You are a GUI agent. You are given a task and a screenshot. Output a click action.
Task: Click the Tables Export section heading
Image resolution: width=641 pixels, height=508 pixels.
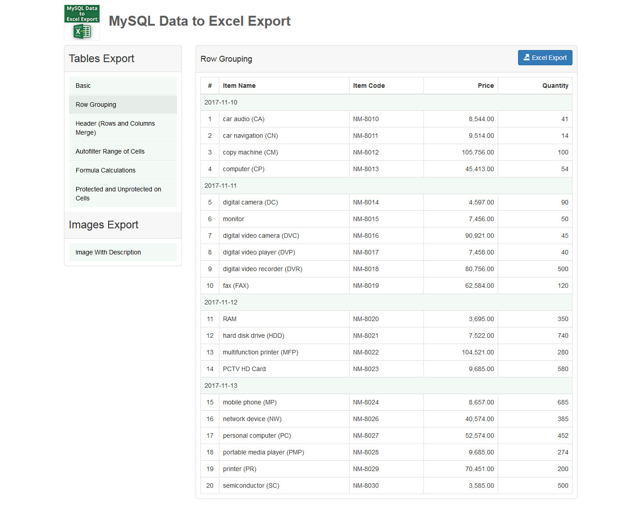(101, 59)
